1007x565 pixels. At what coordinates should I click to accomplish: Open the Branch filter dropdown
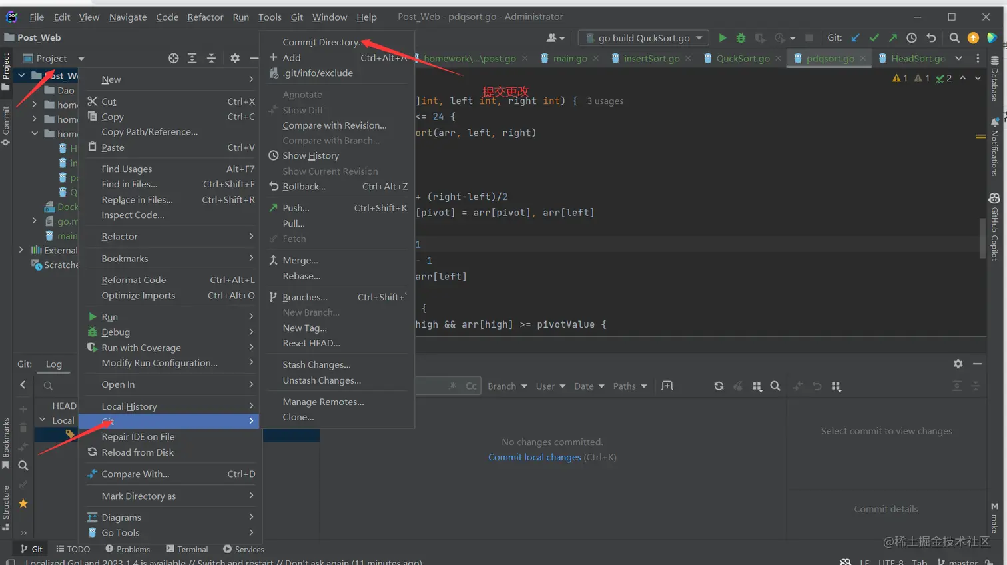(507, 386)
